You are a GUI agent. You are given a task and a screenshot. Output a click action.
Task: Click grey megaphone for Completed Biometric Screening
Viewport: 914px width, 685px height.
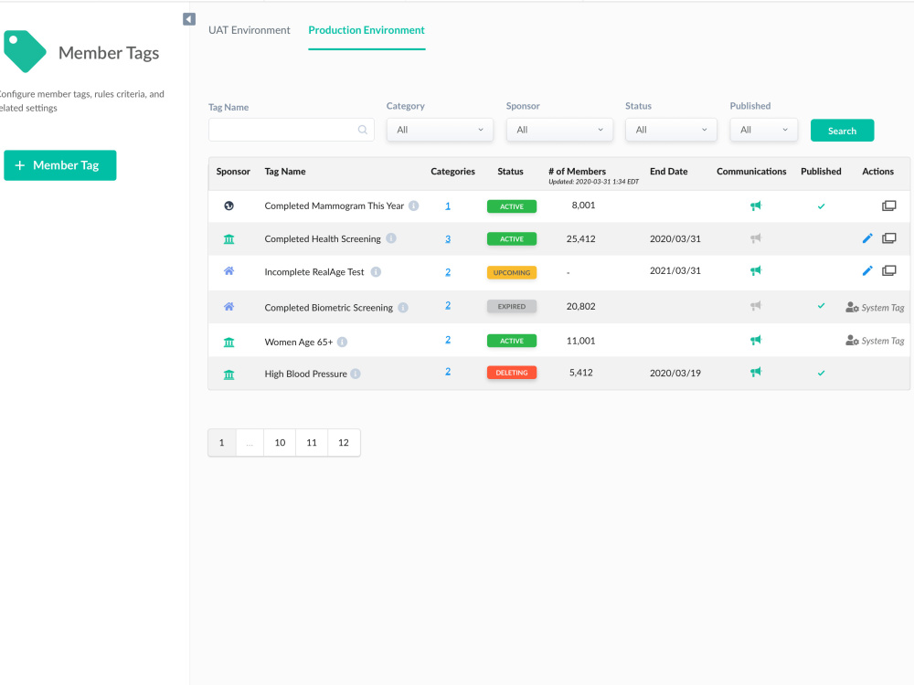point(756,306)
